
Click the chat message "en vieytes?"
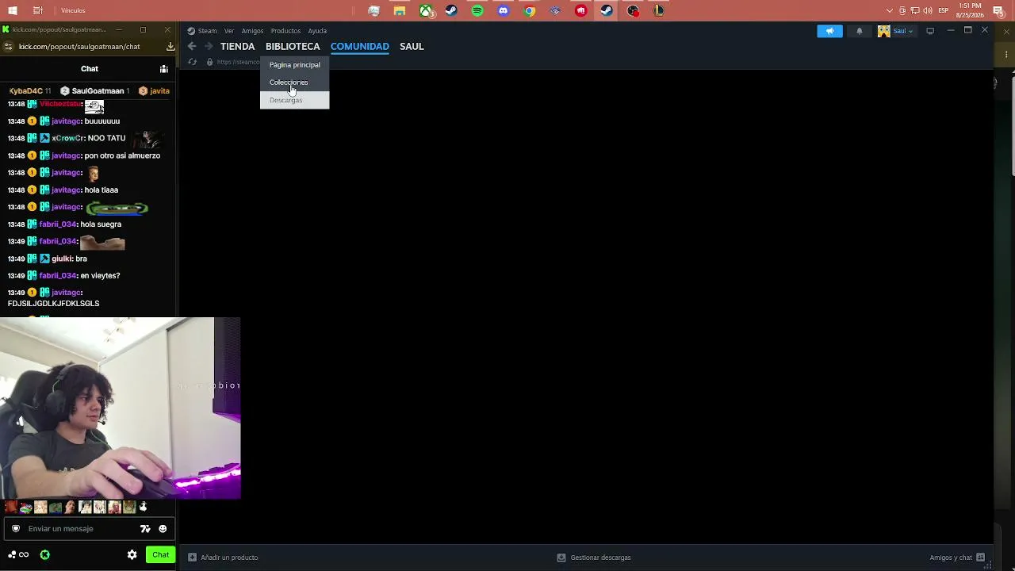pyautogui.click(x=100, y=276)
